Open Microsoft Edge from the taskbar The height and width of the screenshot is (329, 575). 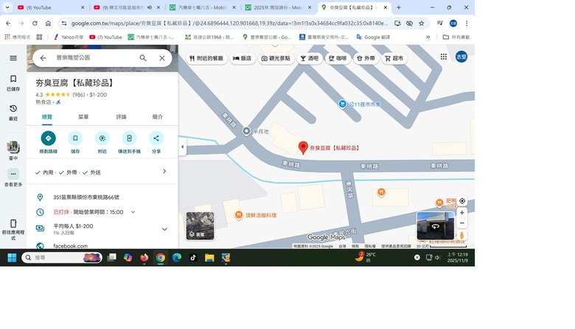click(x=177, y=258)
